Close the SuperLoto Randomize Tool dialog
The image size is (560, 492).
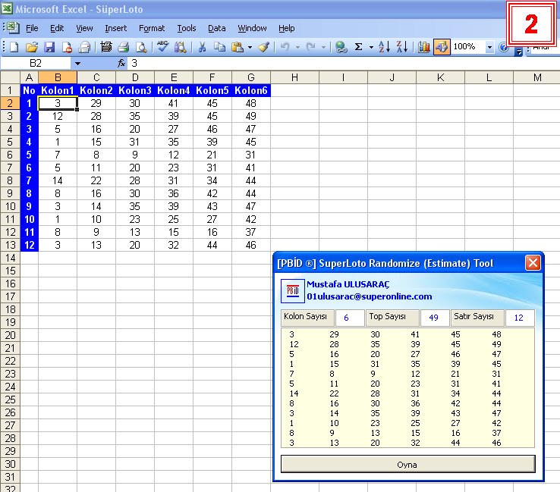pyautogui.click(x=533, y=263)
